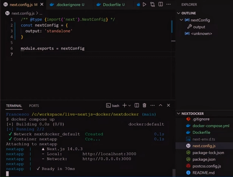Screen dimensions: 233x177
Task: Open docker-compose.yml from the explorer
Action: click(x=211, y=126)
